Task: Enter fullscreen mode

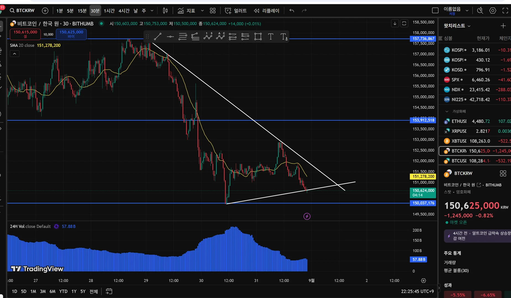Action: [505, 11]
